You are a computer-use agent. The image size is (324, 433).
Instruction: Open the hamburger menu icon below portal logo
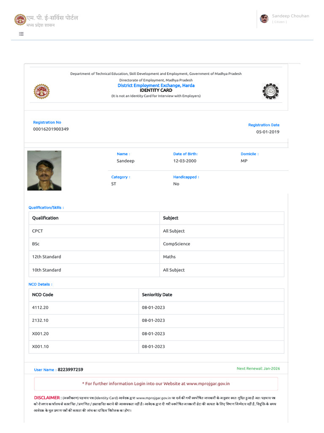(x=21, y=34)
